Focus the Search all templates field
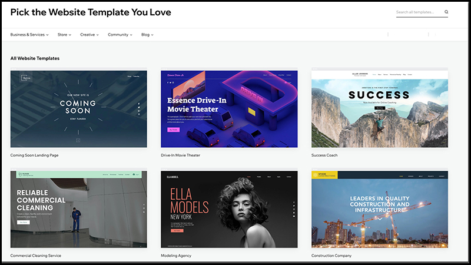 point(419,12)
